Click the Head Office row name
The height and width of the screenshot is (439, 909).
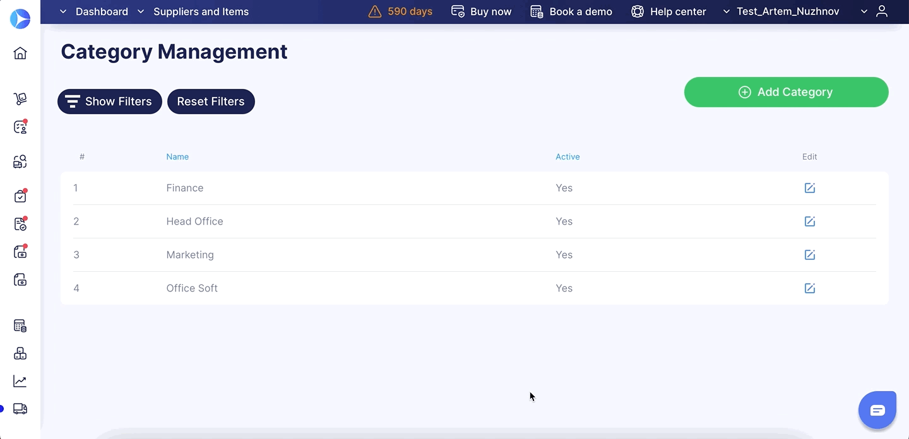coord(194,221)
